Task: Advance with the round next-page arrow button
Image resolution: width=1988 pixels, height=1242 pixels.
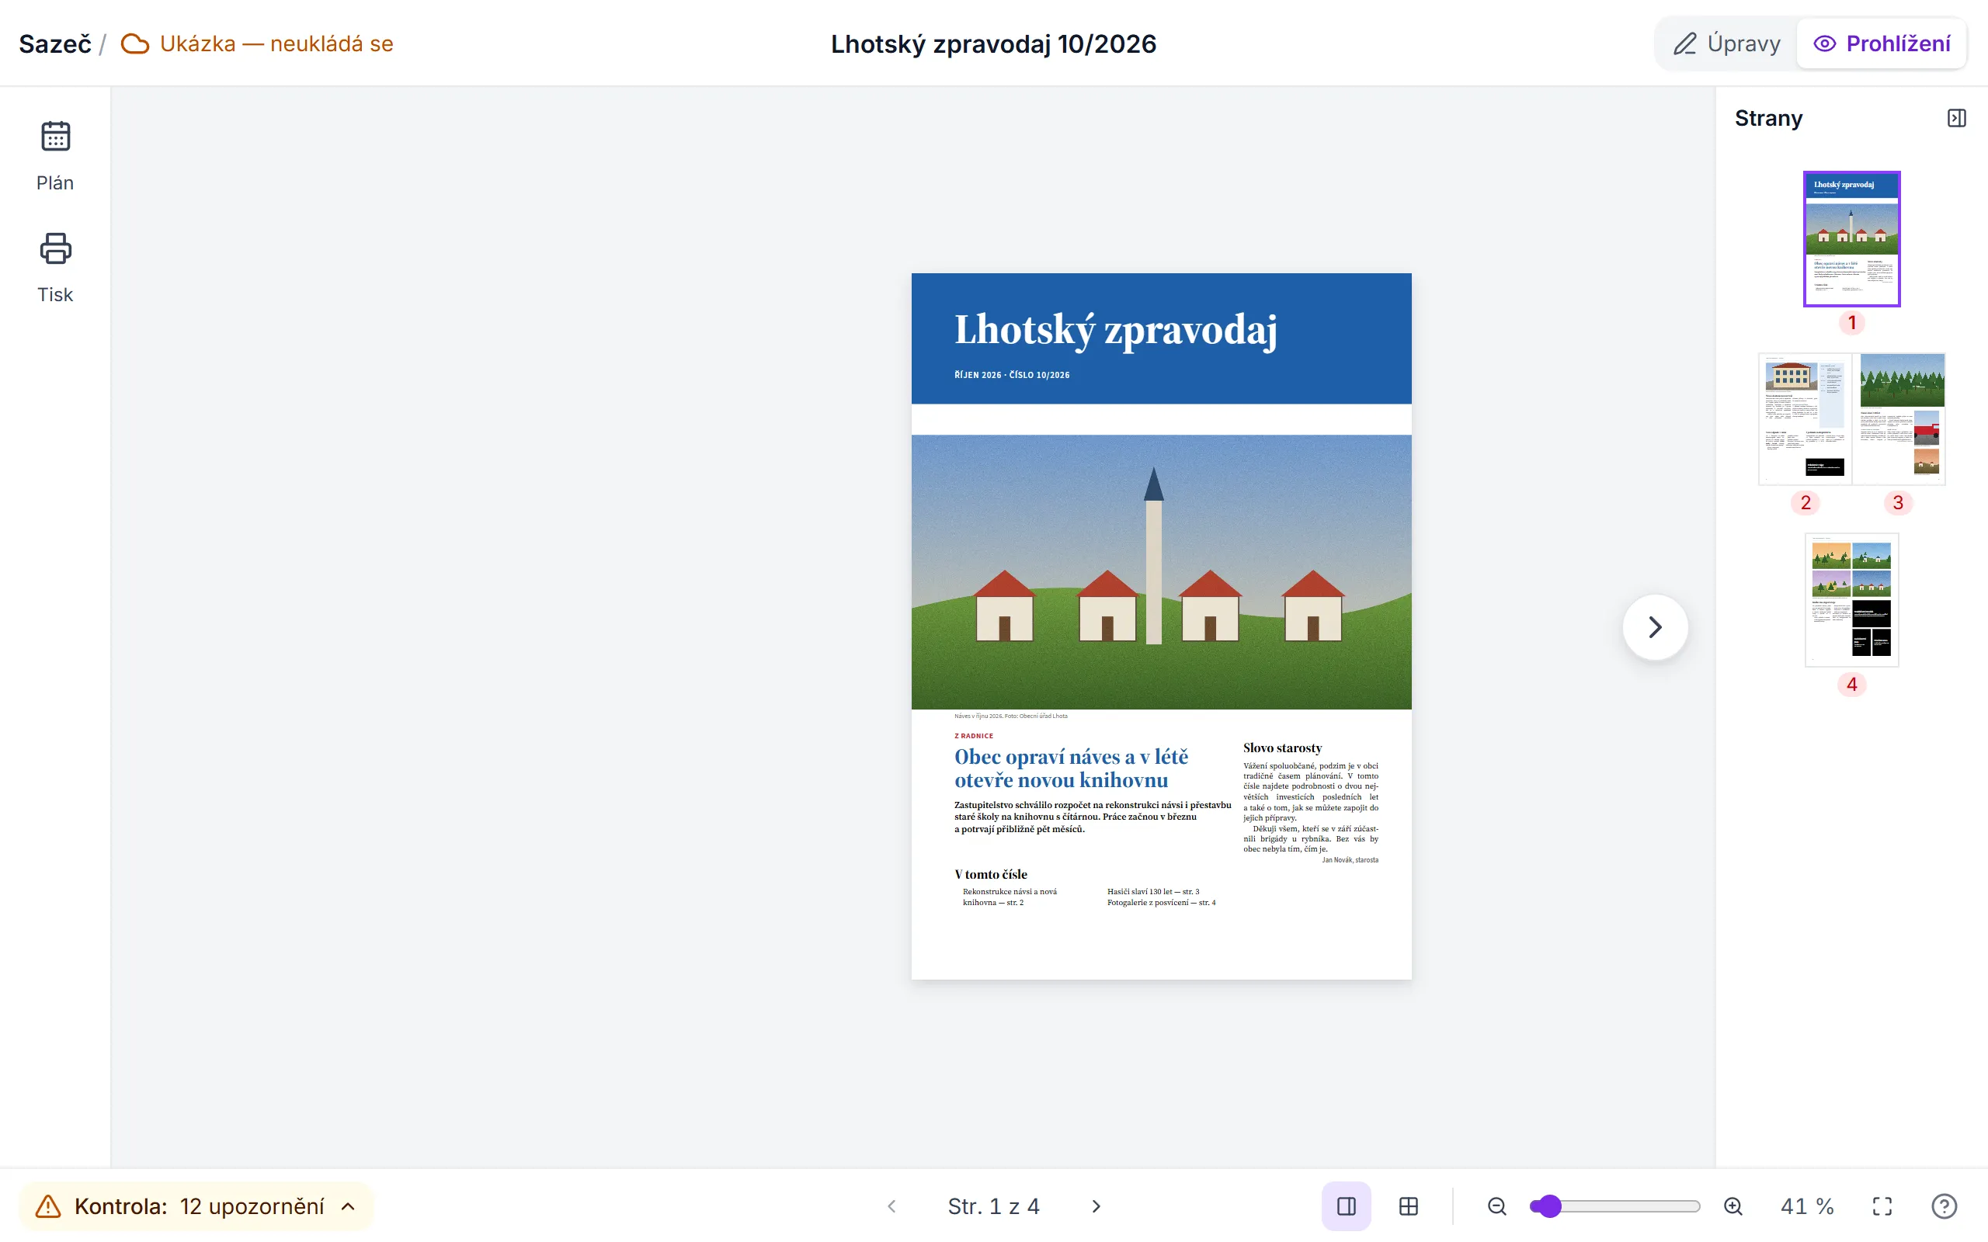Action: pyautogui.click(x=1656, y=627)
